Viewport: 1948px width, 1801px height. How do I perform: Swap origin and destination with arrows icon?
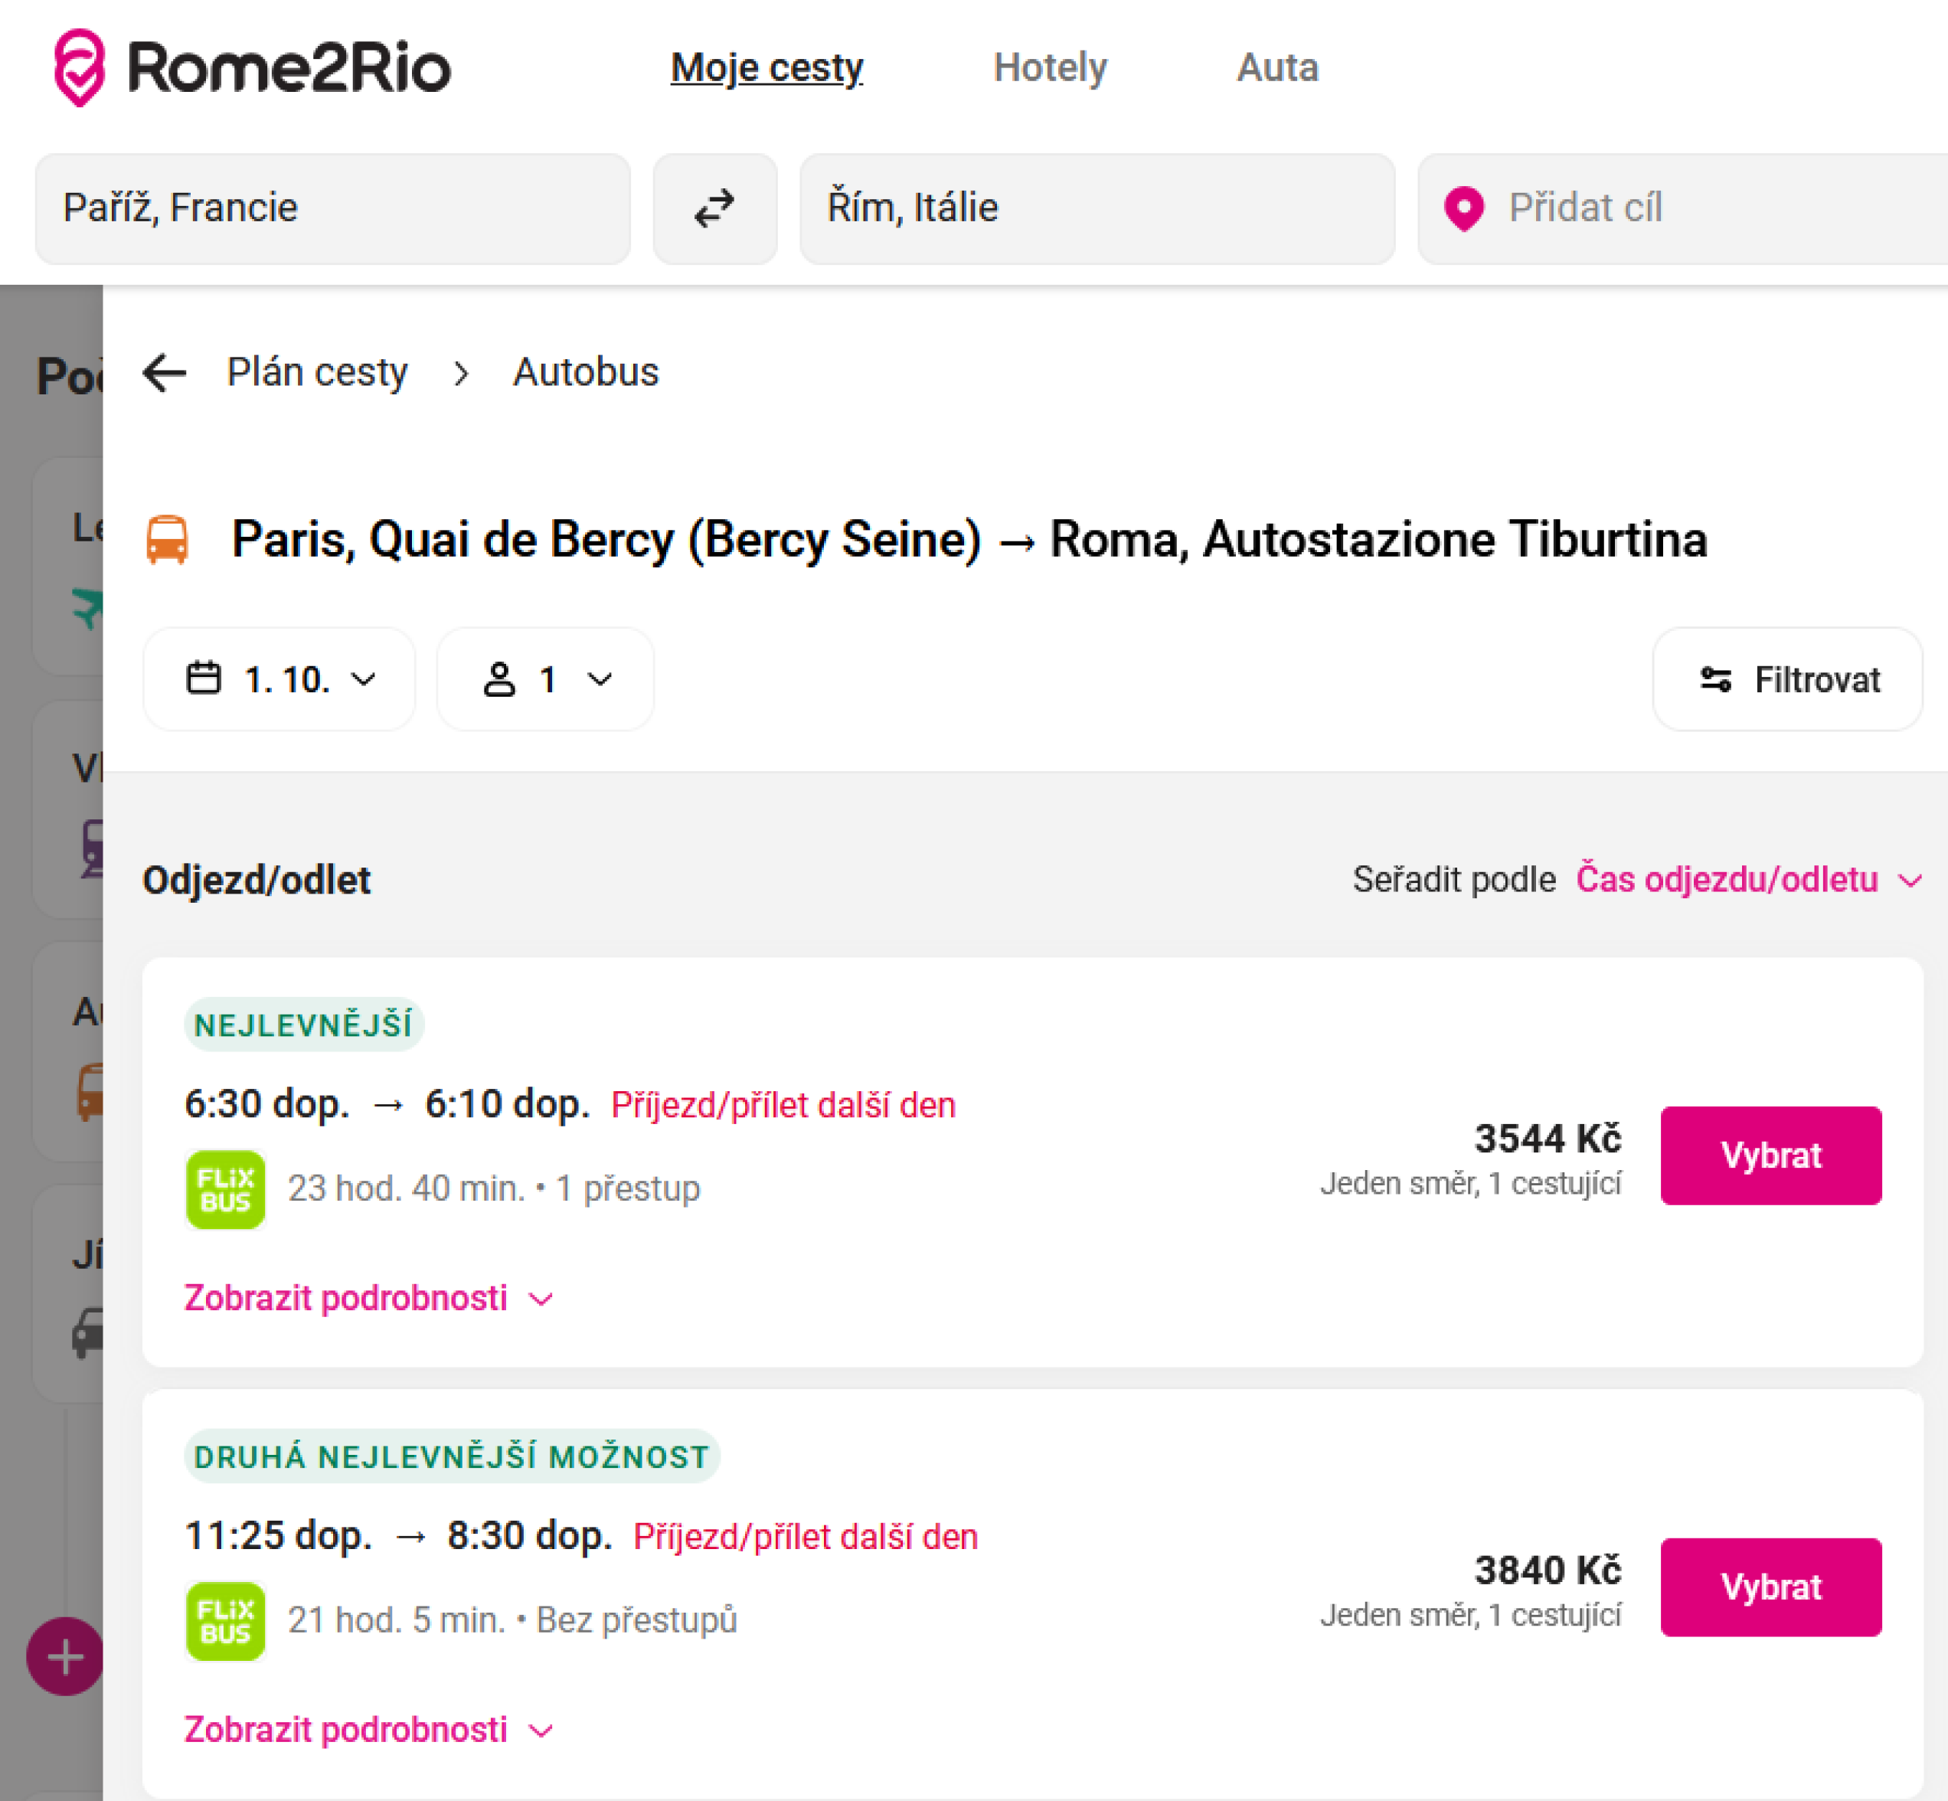click(x=714, y=208)
